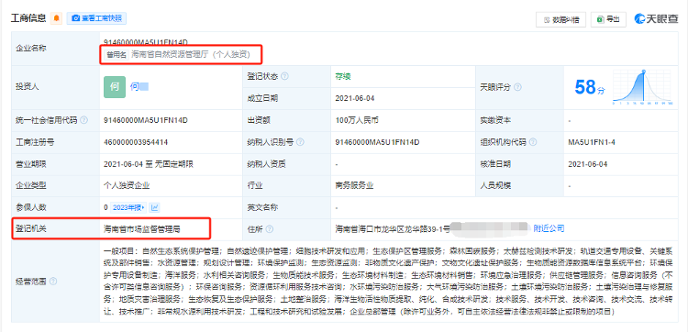Viewport: 688px width, 332px height.
Task: Click the 导出 export button
Action: [x=608, y=19]
